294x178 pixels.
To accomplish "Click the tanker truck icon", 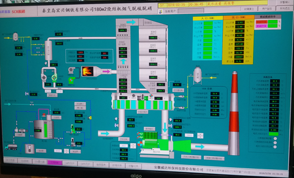I will (x=11, y=147).
